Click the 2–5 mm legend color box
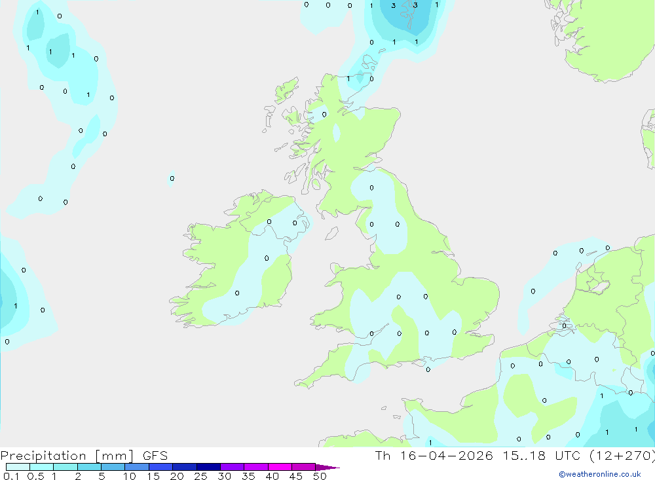This screenshot has width=655, height=480. tap(89, 467)
